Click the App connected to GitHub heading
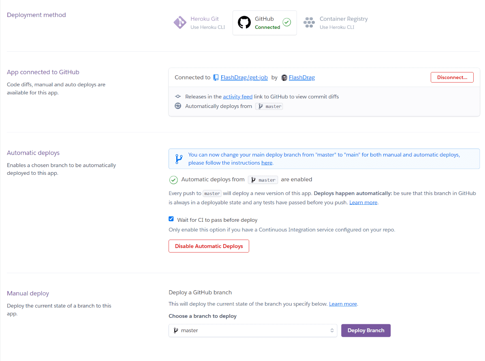 [x=43, y=72]
